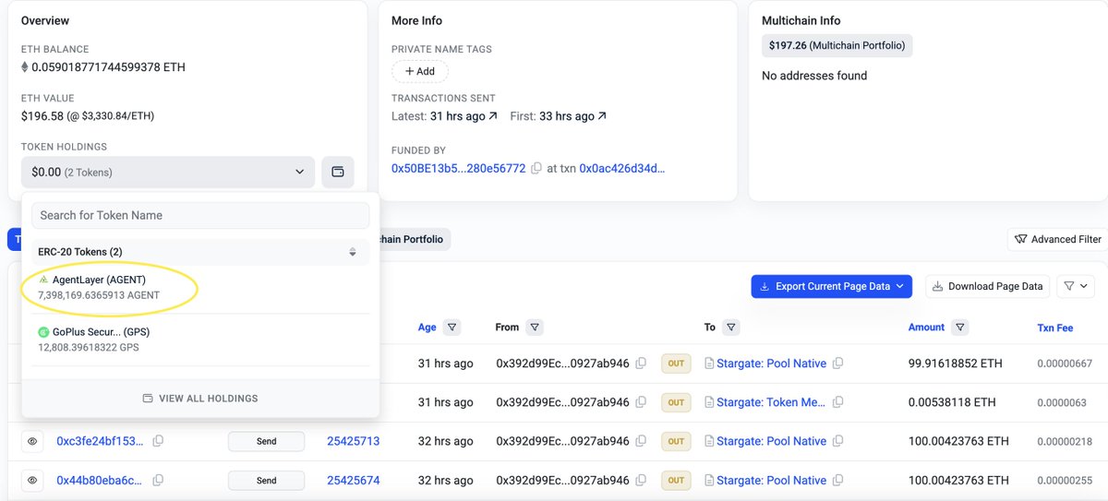Preview transaction 0xc3fe24bf153 with eye icon
This screenshot has width=1108, height=501.
[x=32, y=442]
